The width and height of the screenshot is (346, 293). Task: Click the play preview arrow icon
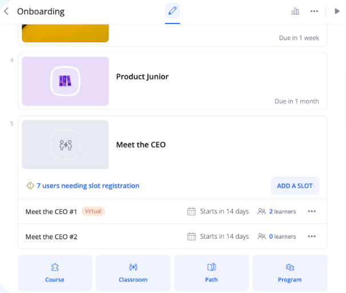point(337,11)
